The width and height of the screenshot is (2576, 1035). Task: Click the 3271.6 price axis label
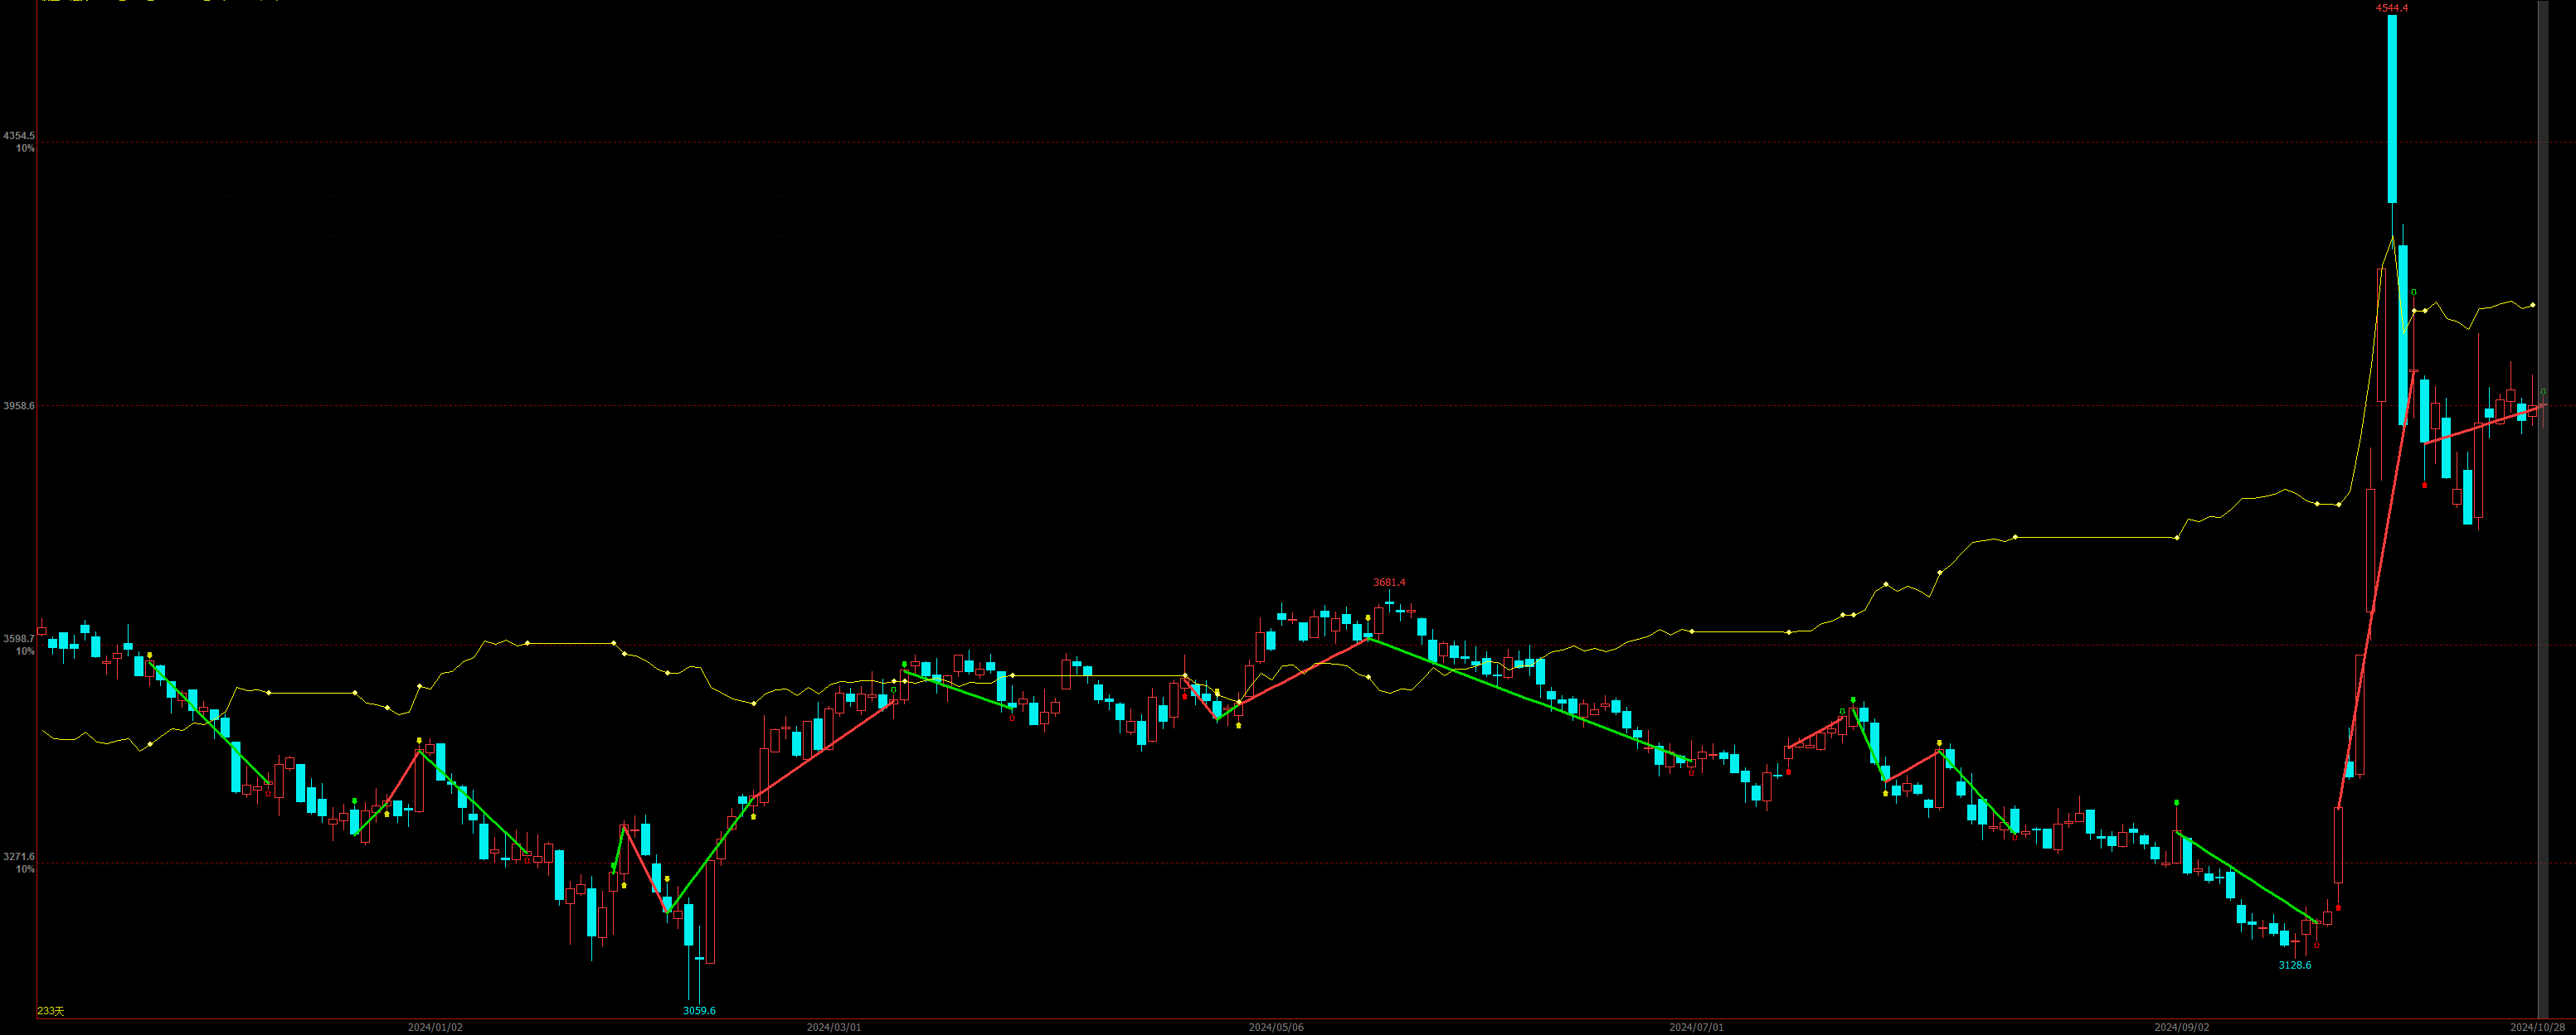[x=19, y=856]
